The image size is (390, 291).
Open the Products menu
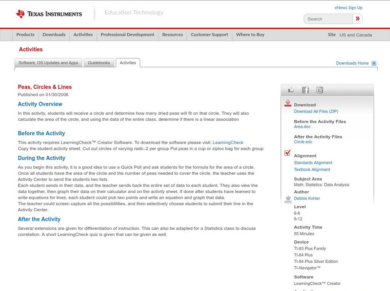[25, 35]
